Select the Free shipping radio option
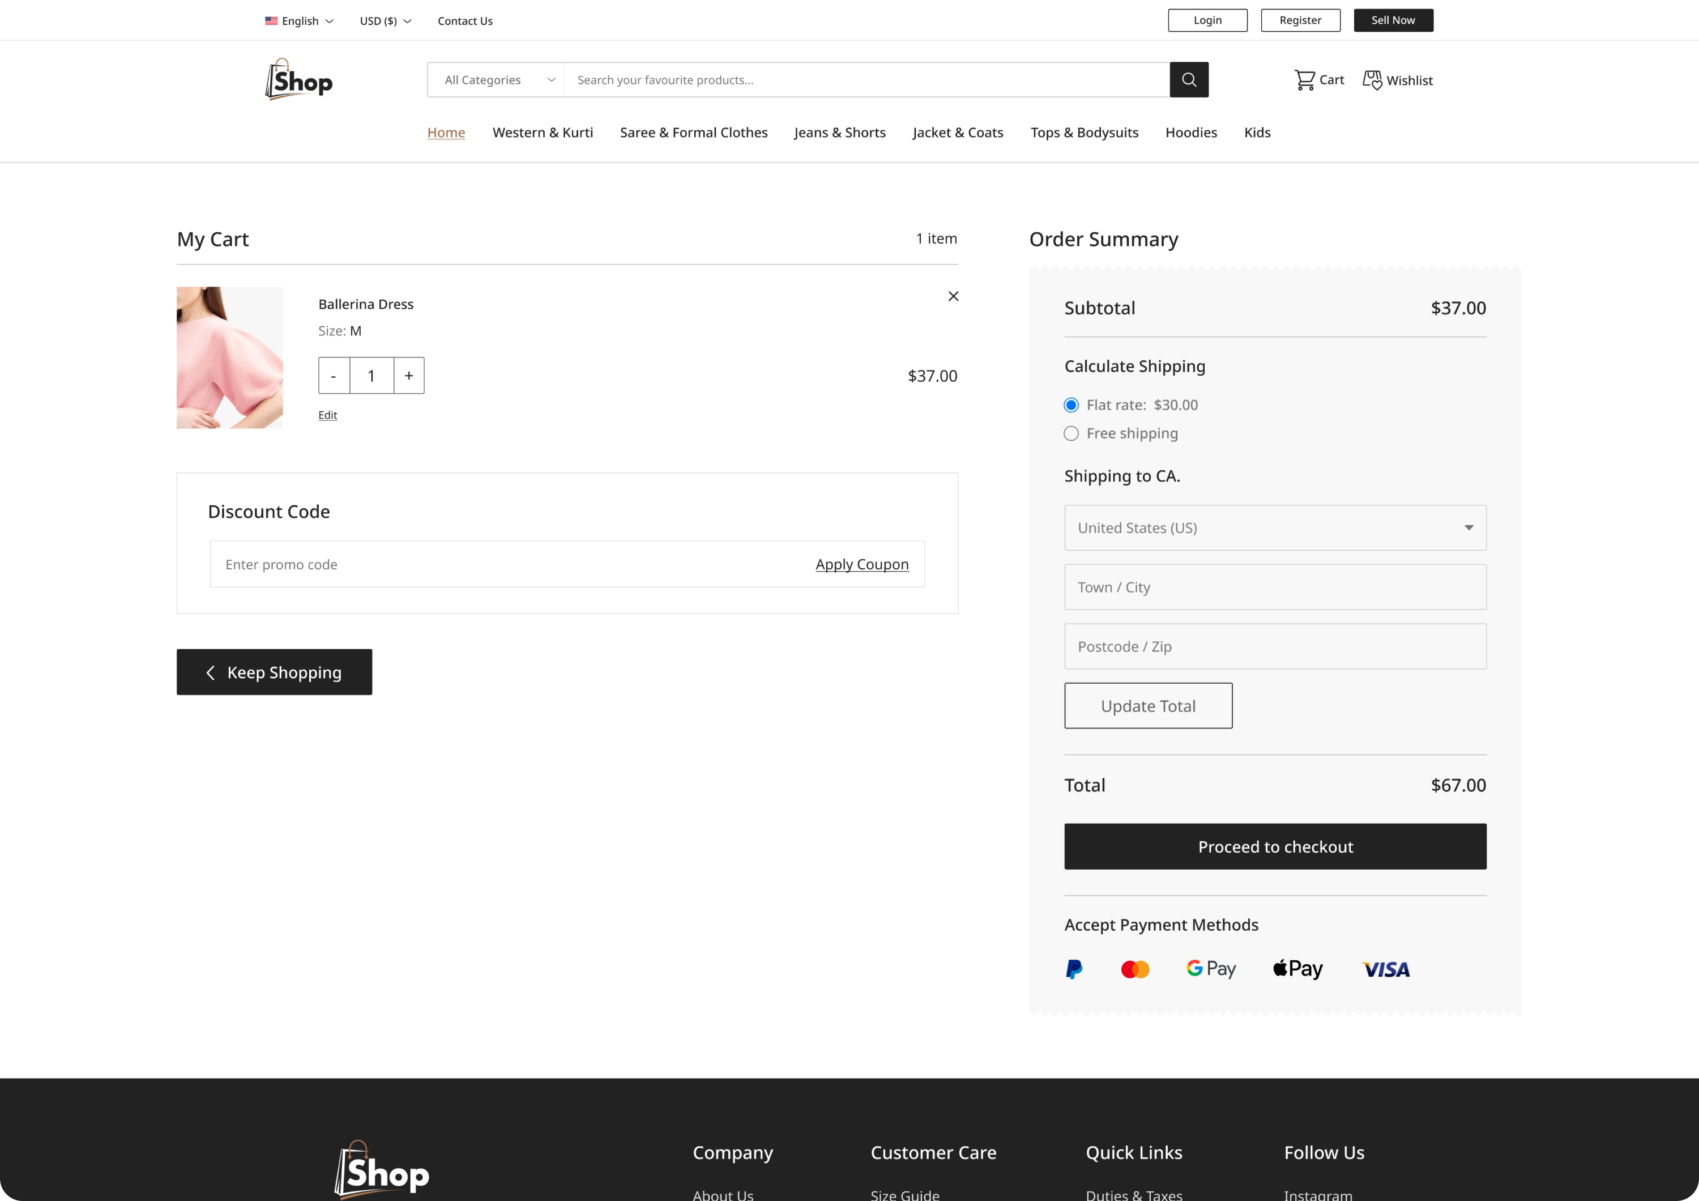 point(1071,433)
